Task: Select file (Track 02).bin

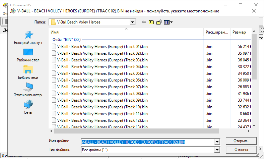Action: (x=103, y=53)
